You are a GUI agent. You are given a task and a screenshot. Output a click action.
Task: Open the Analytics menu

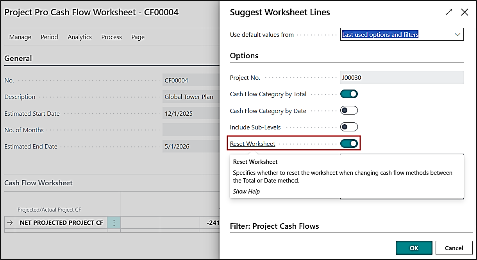point(80,37)
